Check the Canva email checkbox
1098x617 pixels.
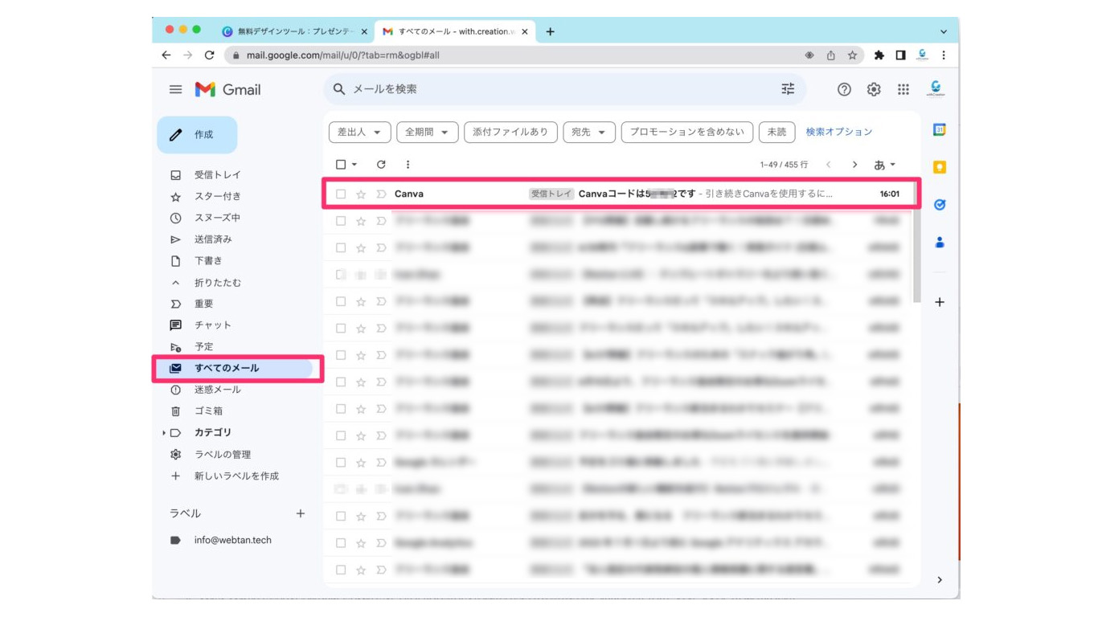coord(341,194)
